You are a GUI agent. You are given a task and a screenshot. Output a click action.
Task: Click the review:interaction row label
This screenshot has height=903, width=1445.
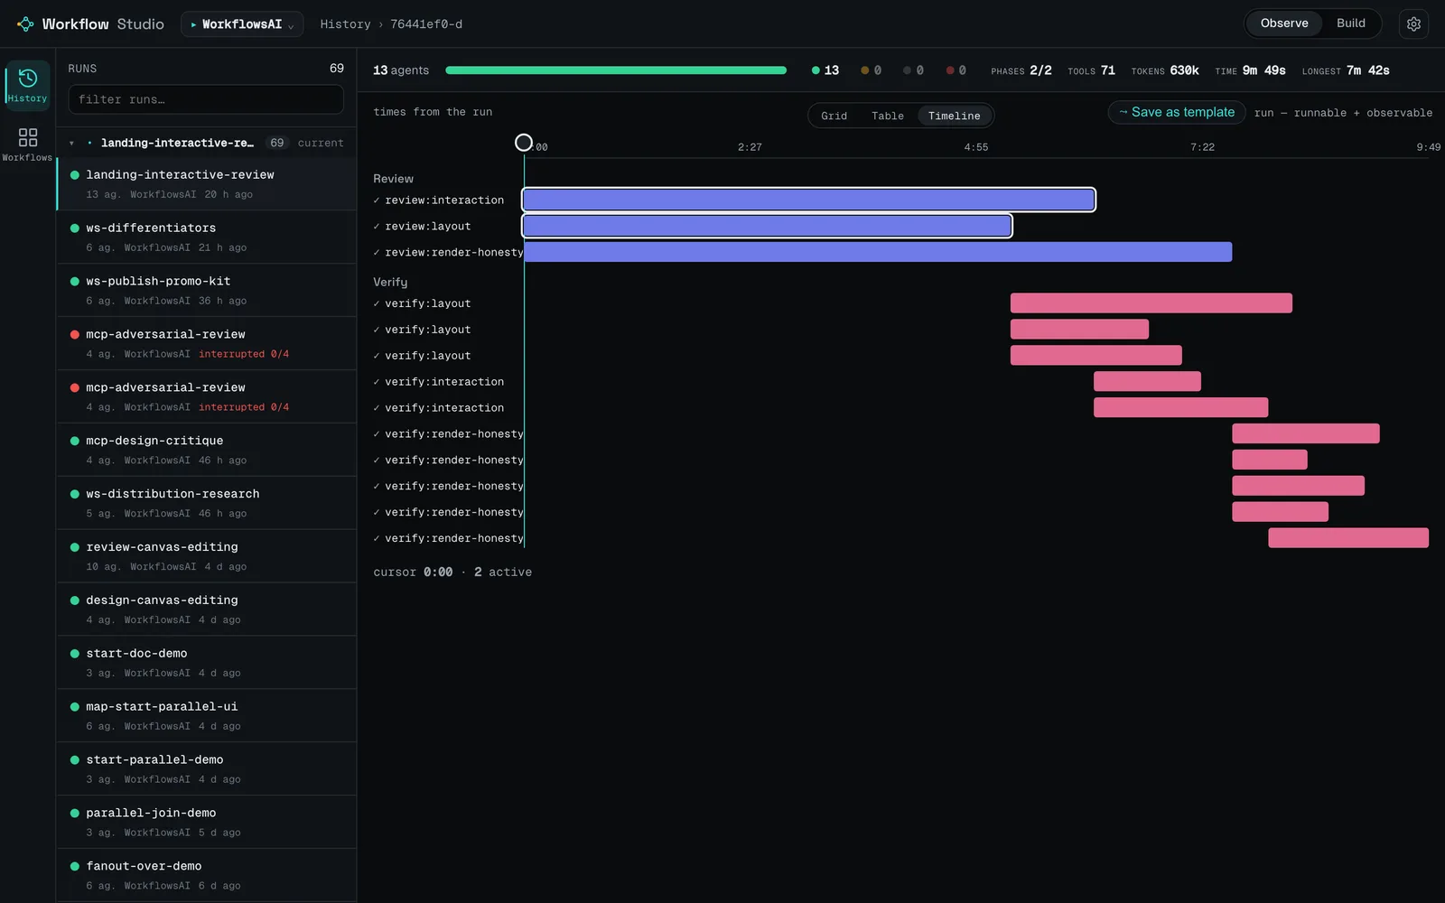point(444,200)
